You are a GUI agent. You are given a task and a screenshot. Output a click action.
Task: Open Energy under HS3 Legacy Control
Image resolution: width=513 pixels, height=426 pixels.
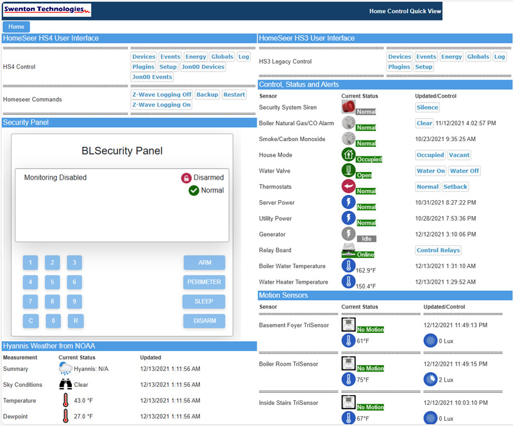[451, 56]
